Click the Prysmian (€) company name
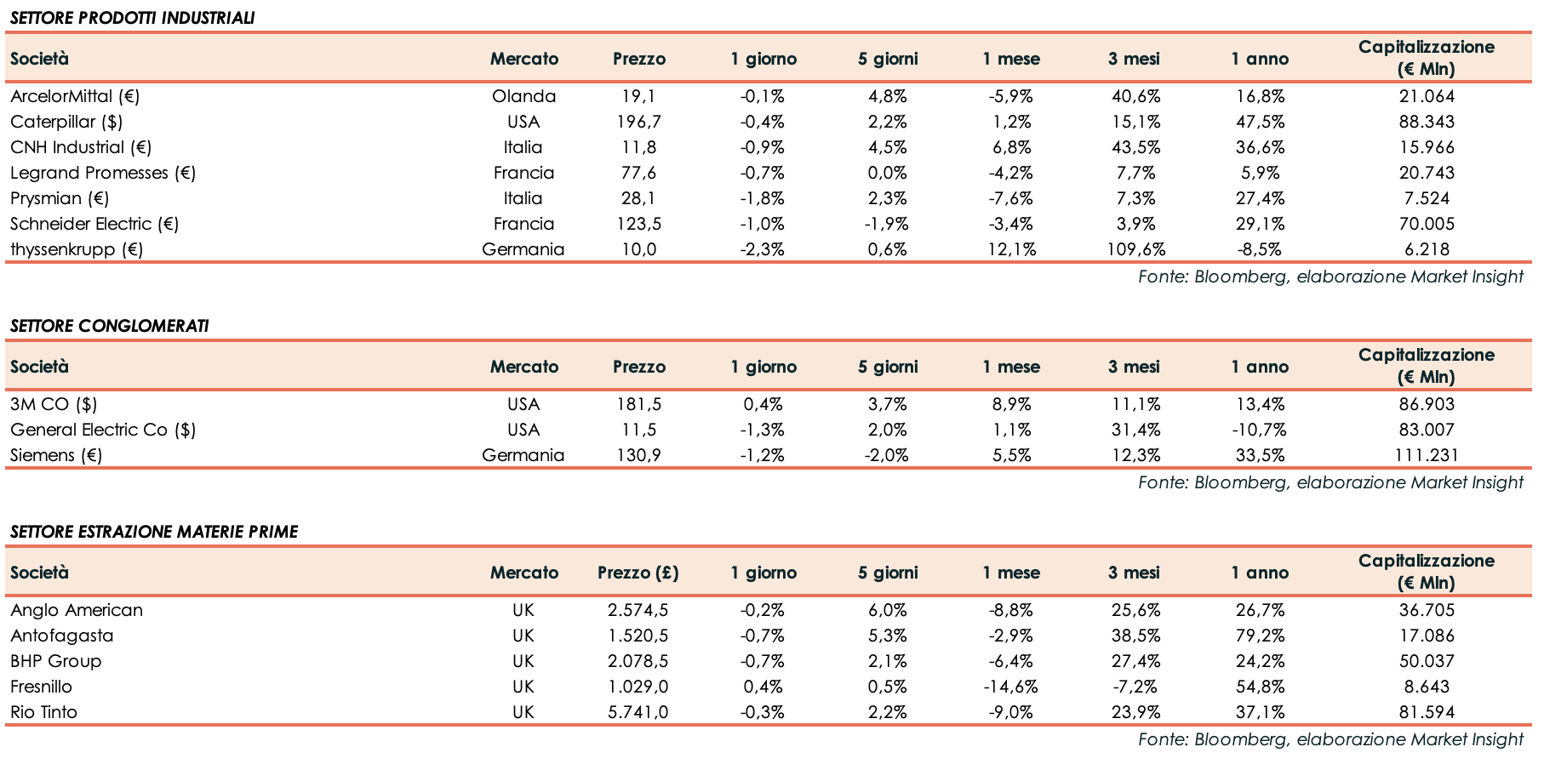Image resolution: width=1544 pixels, height=764 pixels. 60,198
